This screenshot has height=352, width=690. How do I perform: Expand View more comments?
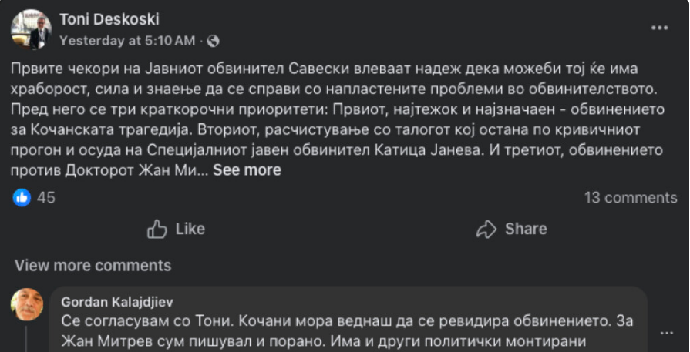[x=93, y=266]
